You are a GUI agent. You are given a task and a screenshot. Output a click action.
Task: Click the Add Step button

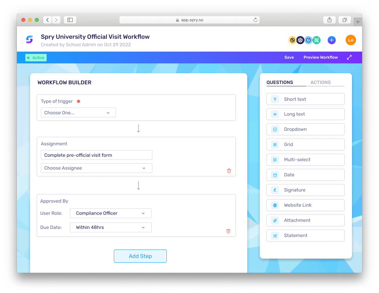coord(140,256)
